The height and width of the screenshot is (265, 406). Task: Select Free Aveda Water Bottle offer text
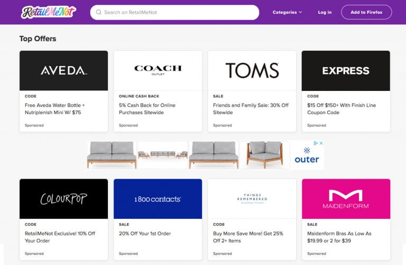[54, 109]
